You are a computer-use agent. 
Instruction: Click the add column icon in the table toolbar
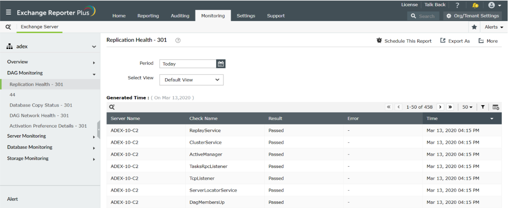(495, 107)
